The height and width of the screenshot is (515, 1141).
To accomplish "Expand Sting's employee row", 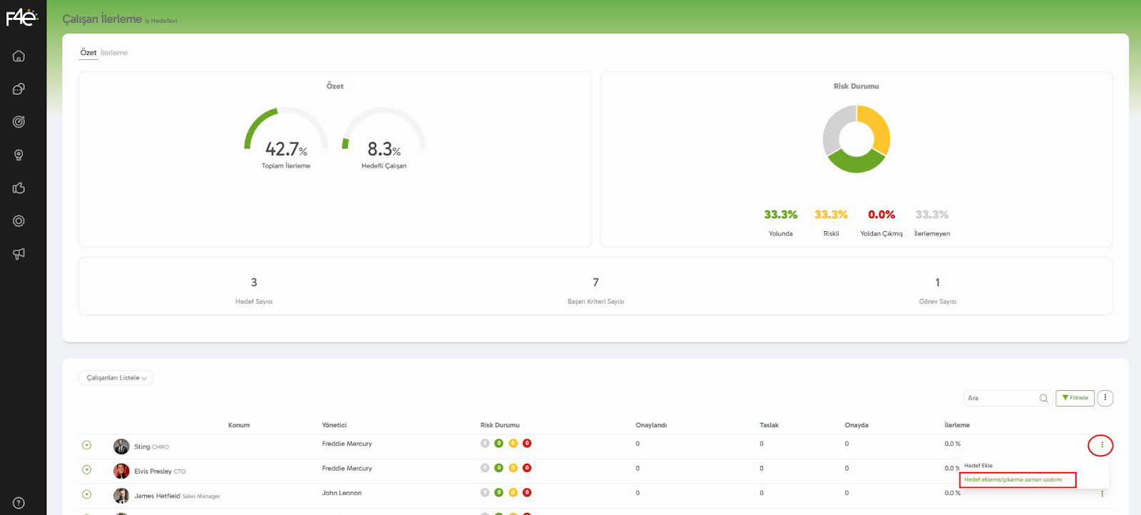I will (x=86, y=445).
